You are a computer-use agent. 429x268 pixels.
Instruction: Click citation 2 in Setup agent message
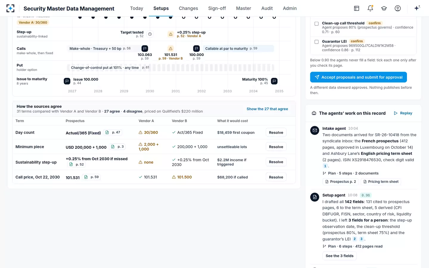(355, 239)
